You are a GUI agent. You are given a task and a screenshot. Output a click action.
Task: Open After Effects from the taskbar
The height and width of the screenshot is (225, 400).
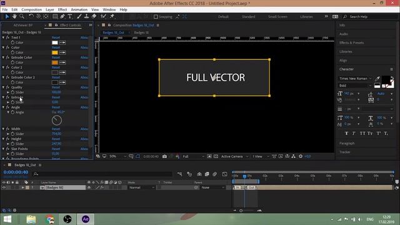coord(86,219)
